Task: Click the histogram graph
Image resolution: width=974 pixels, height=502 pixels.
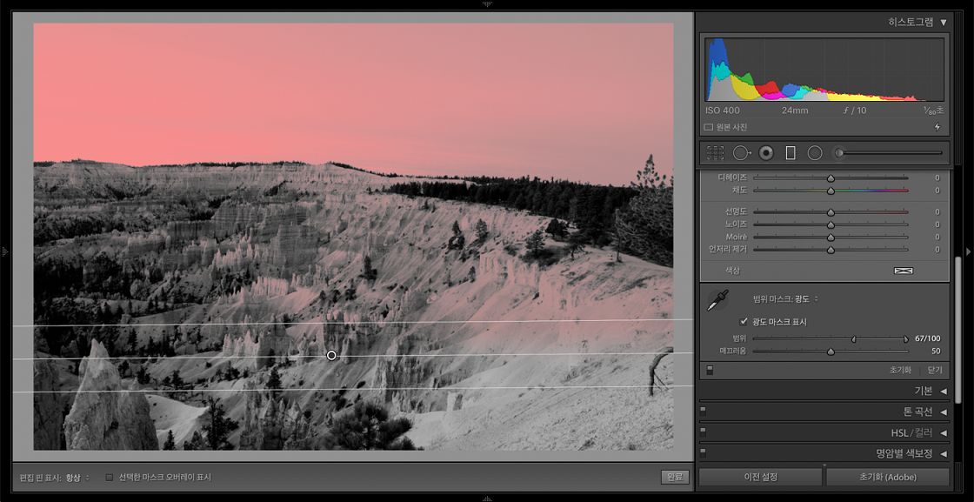Action: (x=824, y=70)
